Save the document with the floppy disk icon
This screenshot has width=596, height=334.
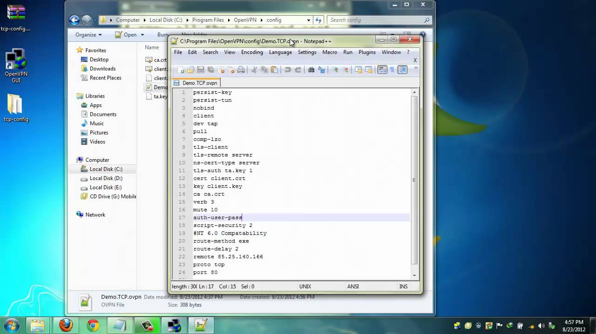(201, 70)
